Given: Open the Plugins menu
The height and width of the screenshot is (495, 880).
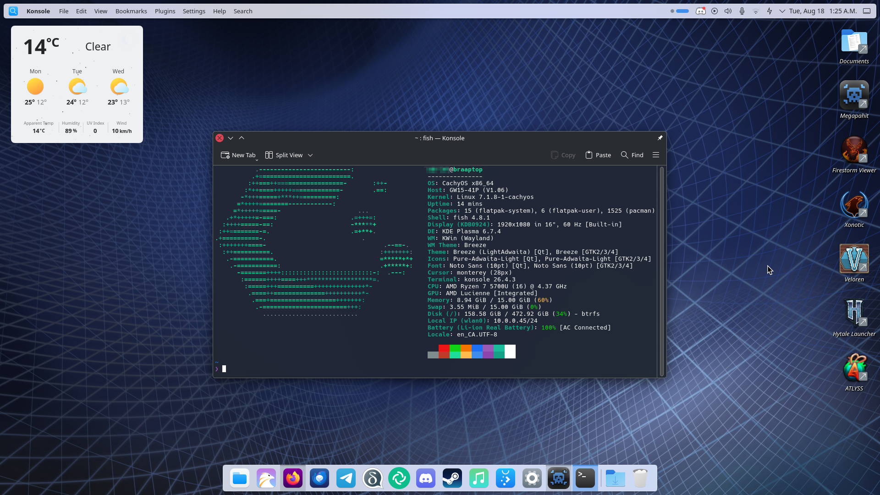Looking at the screenshot, I should pos(165,11).
